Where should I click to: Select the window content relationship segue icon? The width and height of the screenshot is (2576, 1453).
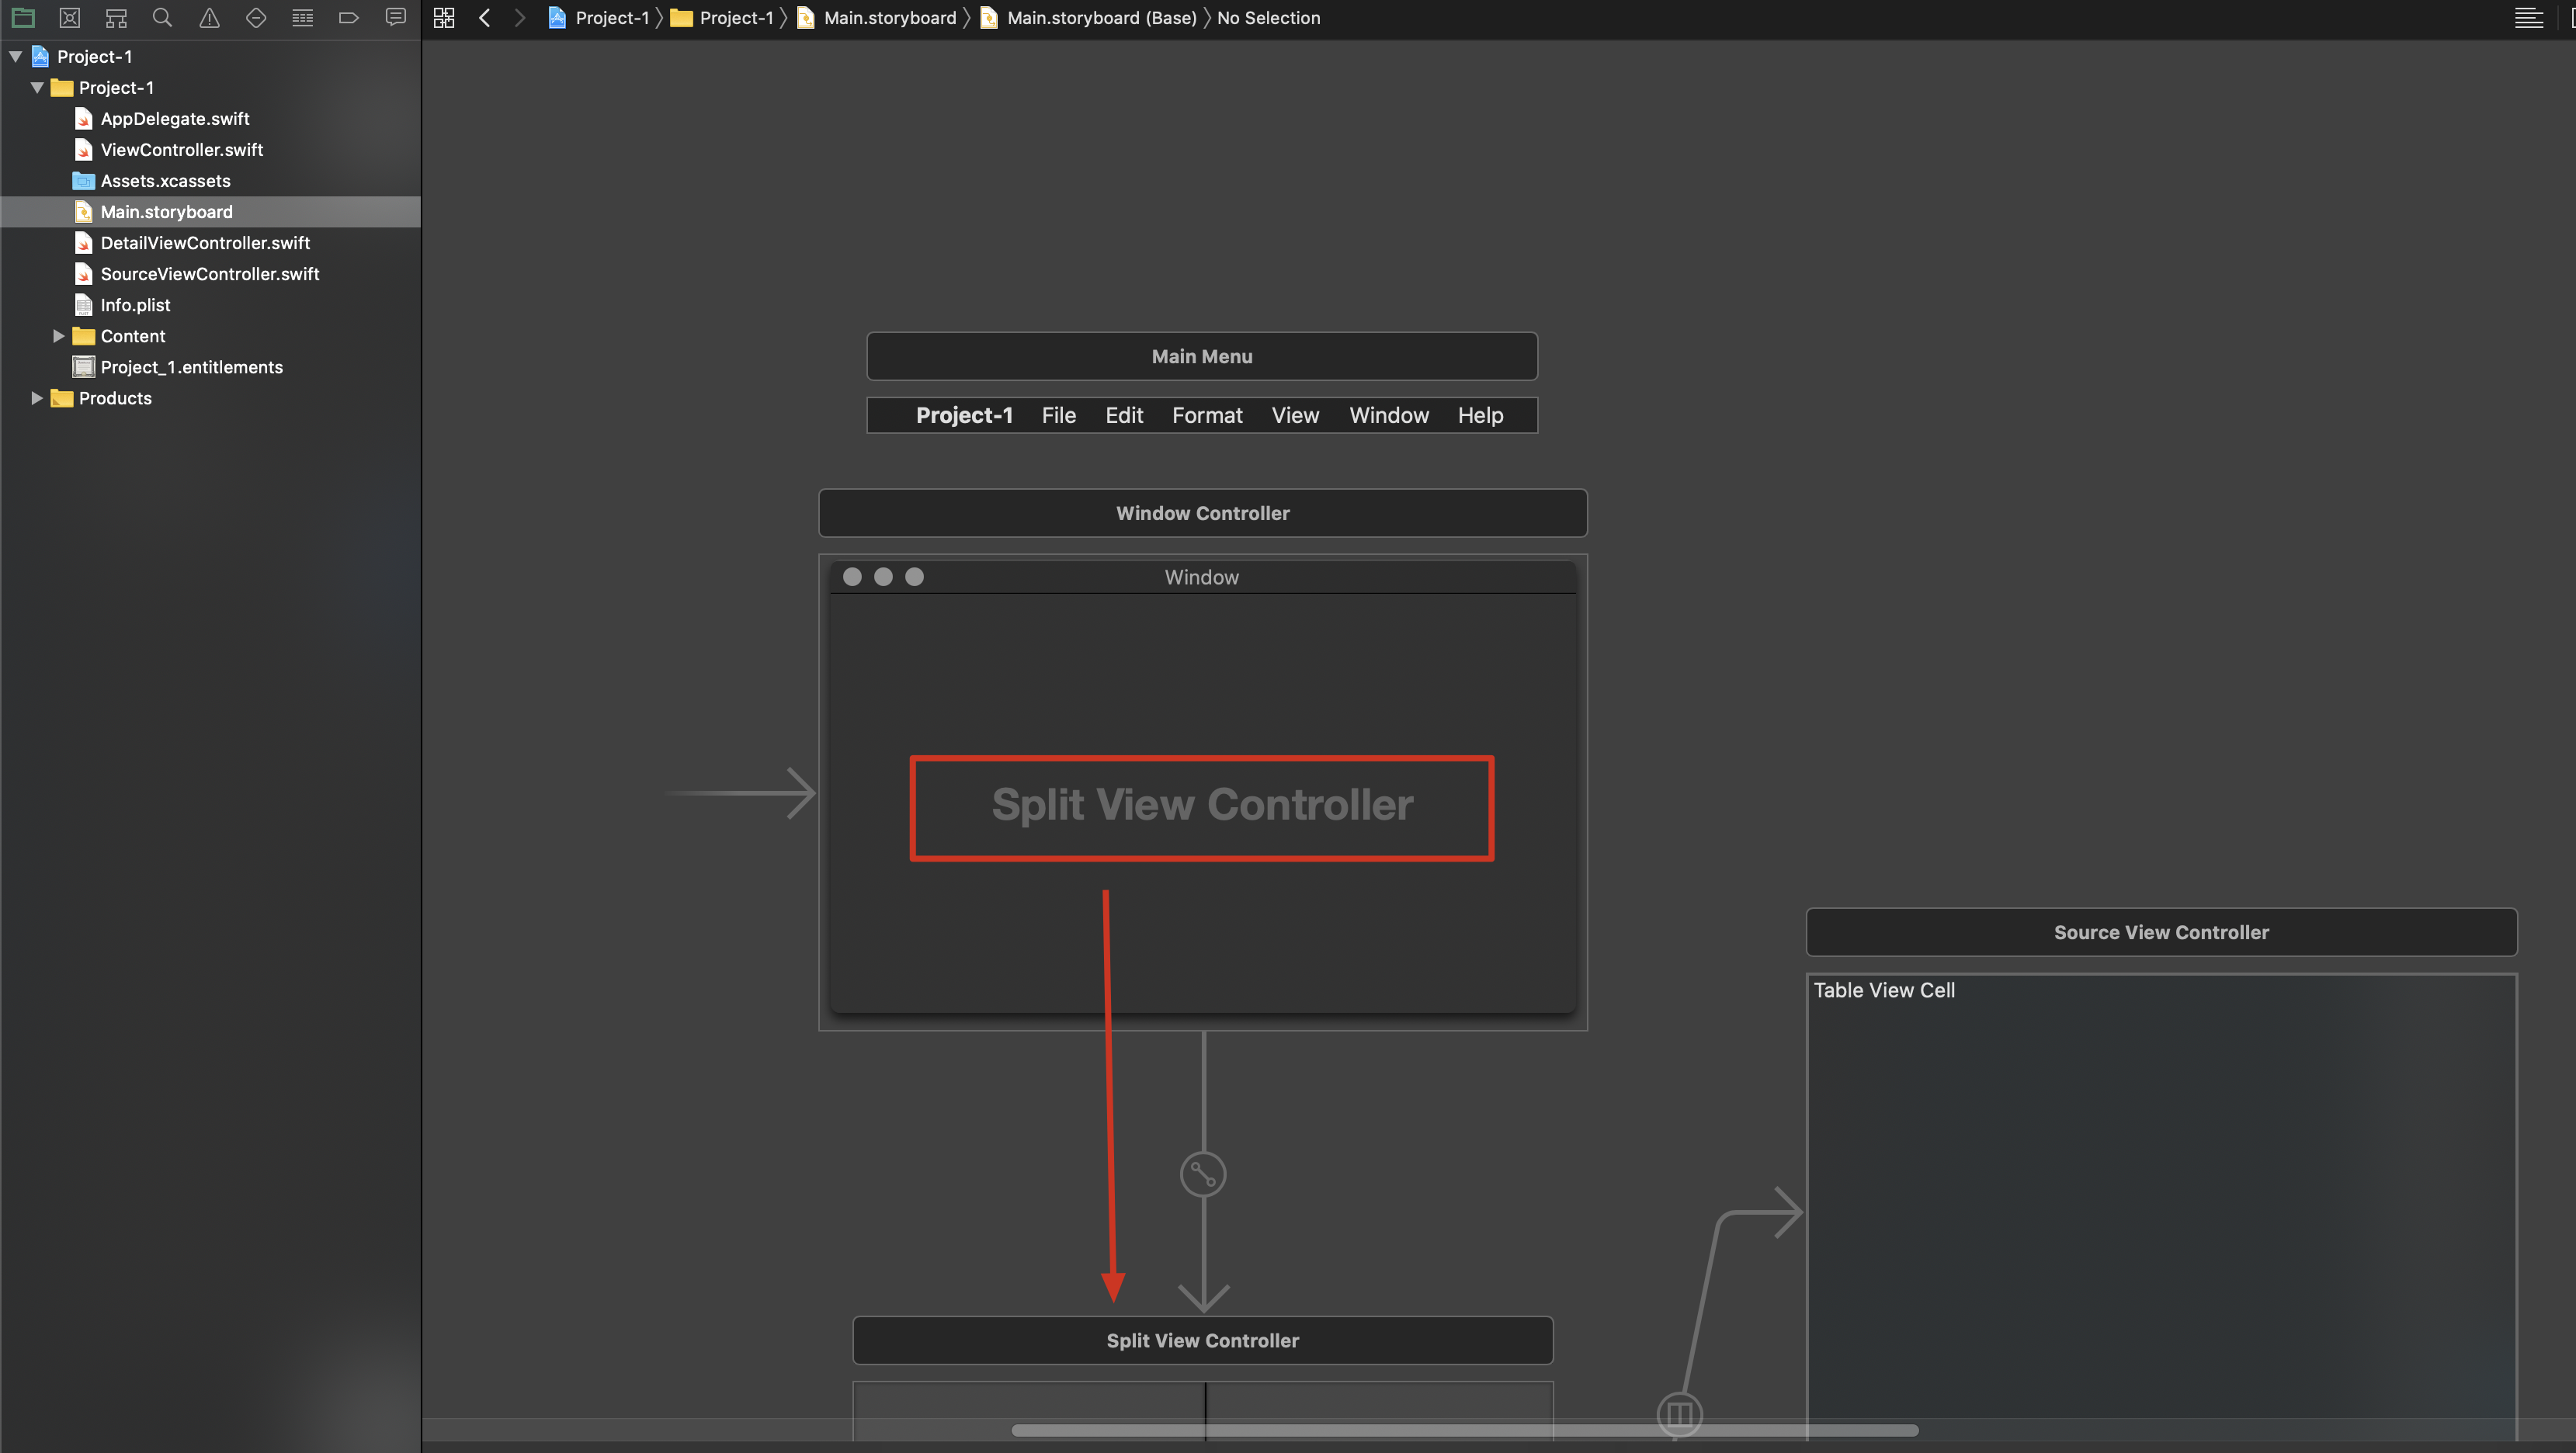tap(1203, 1174)
